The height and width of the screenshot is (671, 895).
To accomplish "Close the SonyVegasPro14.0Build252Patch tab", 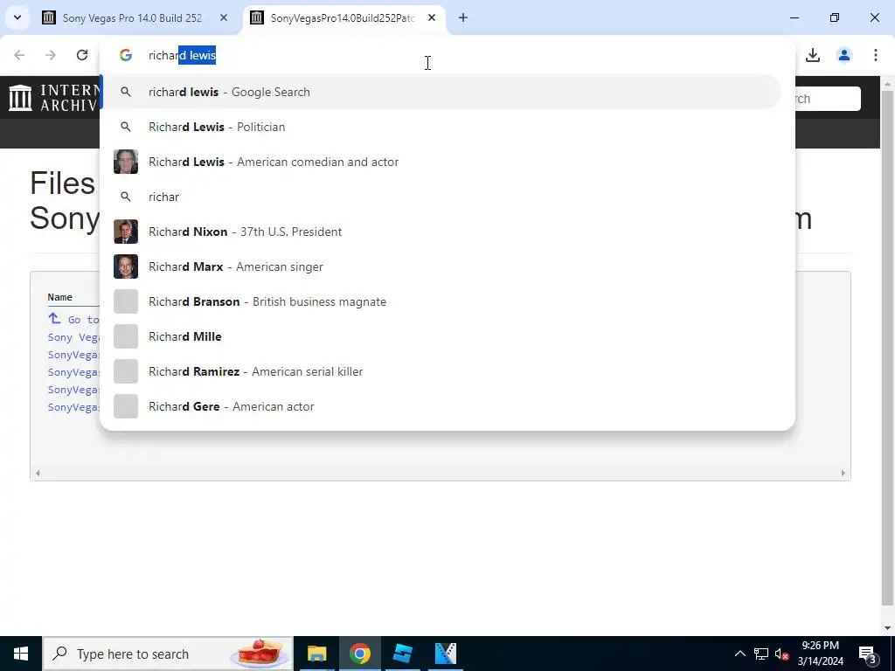I will 432,17.
